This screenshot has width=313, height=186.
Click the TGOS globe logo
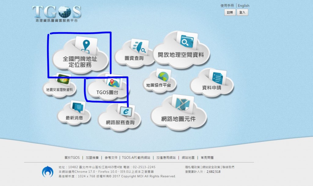coord(64,12)
